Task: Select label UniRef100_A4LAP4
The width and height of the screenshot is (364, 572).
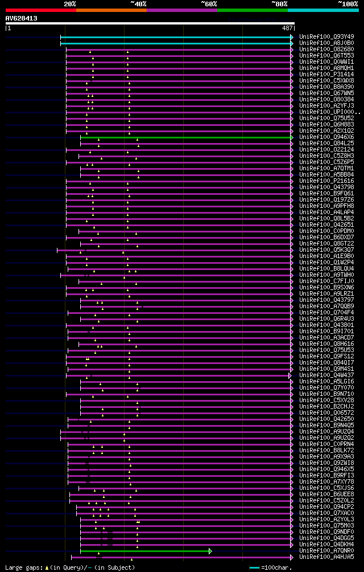Action: coord(326,212)
